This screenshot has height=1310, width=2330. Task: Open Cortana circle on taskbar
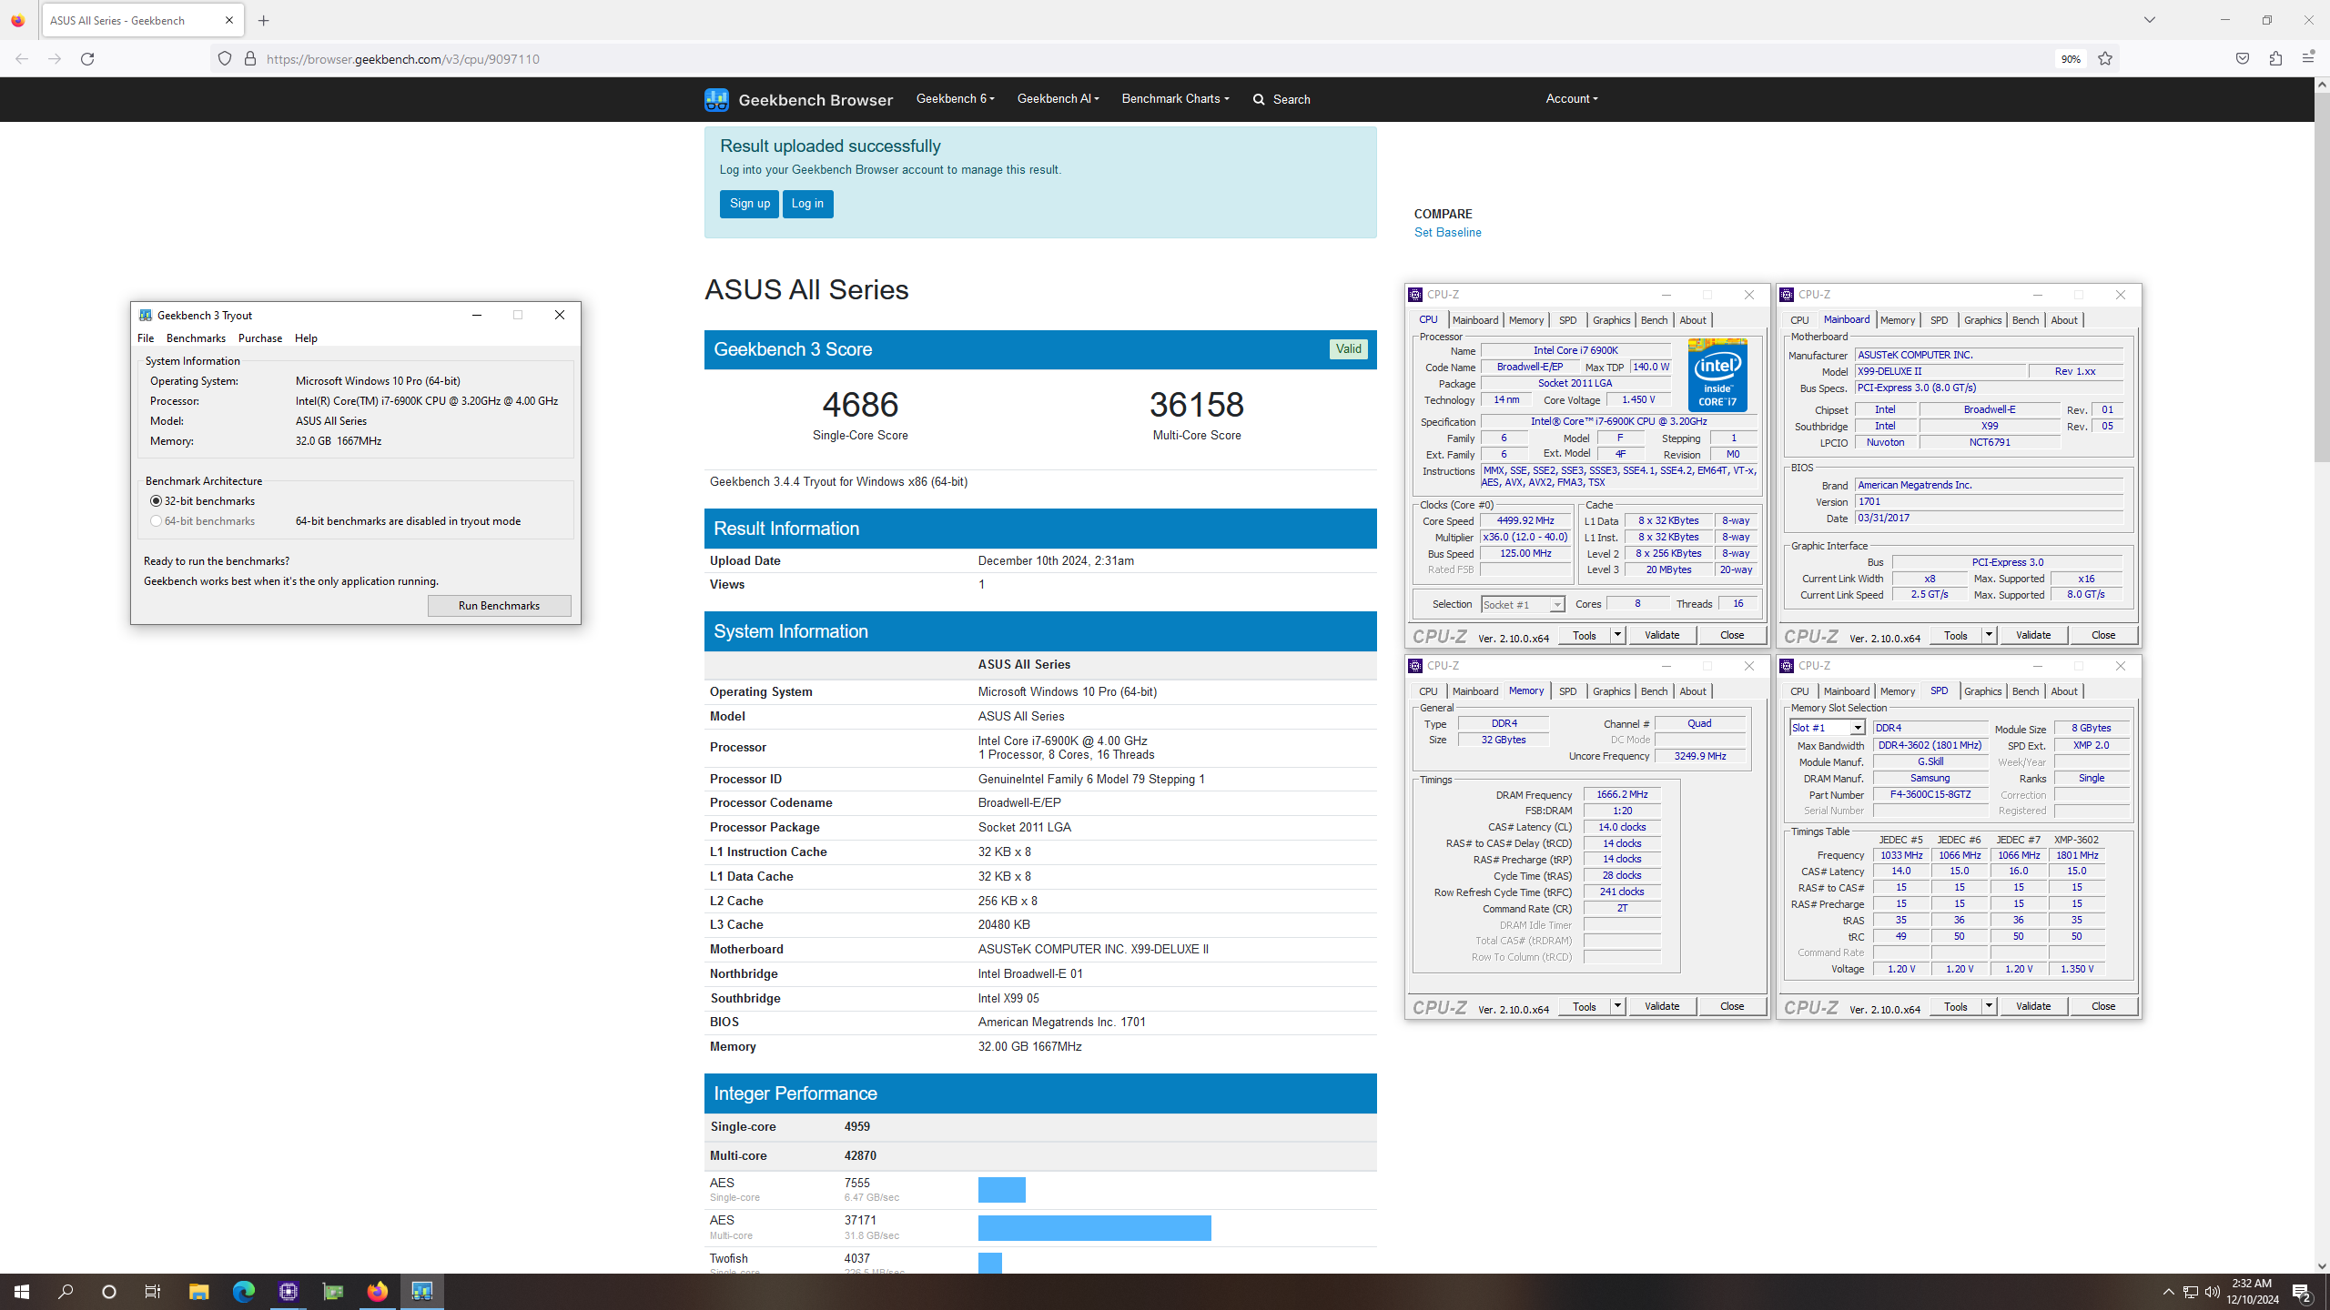click(109, 1291)
